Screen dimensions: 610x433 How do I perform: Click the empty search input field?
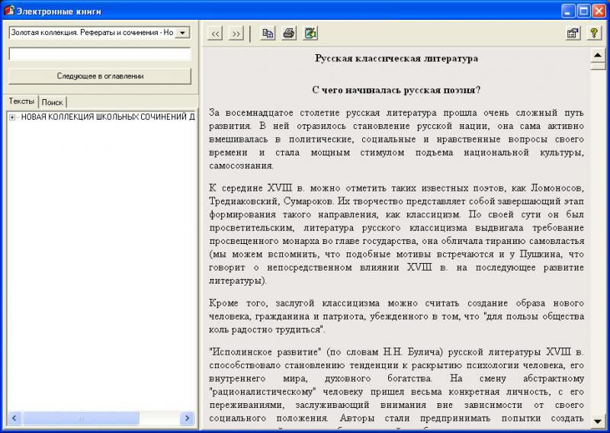tap(100, 54)
